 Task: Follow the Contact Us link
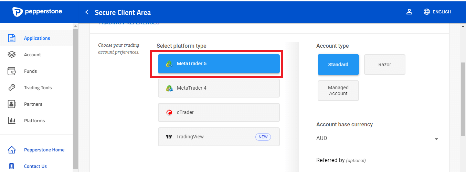click(x=35, y=166)
